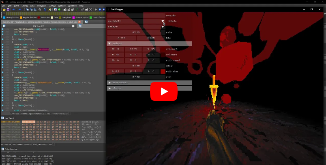Toggle breakpoint dot on the "PARTICLES" createB02 line

click(x=2, y=50)
